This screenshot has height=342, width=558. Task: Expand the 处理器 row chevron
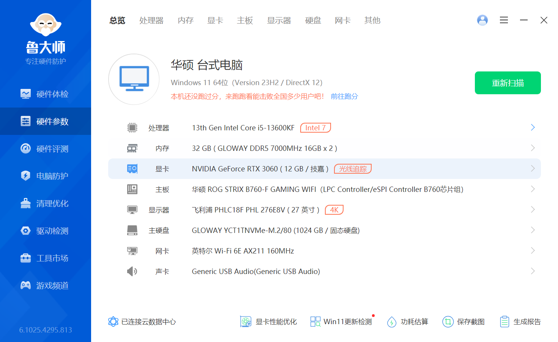coord(533,127)
